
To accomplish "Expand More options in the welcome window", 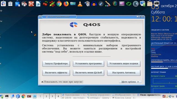I will 130,82.
